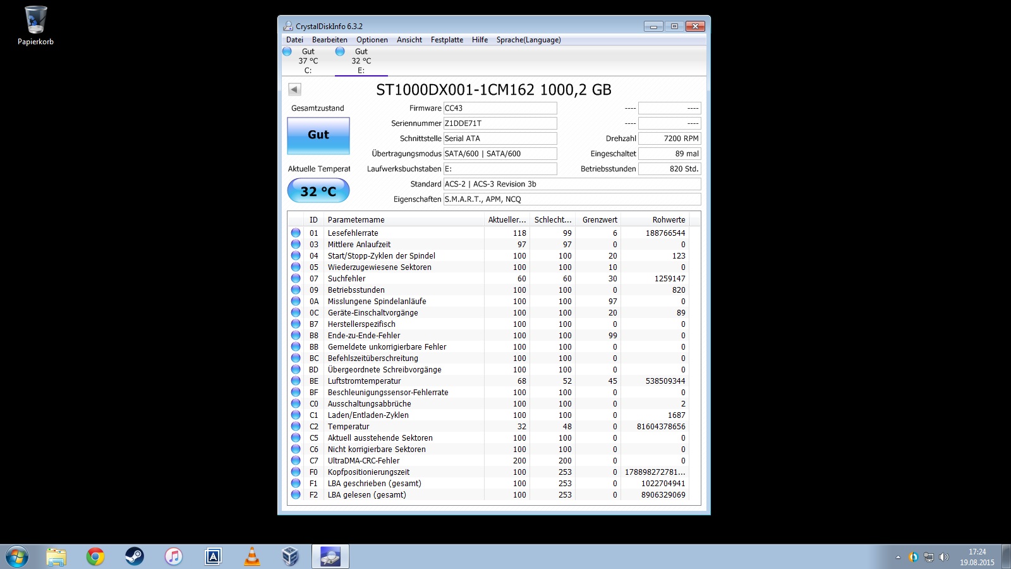Click the taskbar clock showing 17:24
1011x569 pixels.
(x=977, y=557)
